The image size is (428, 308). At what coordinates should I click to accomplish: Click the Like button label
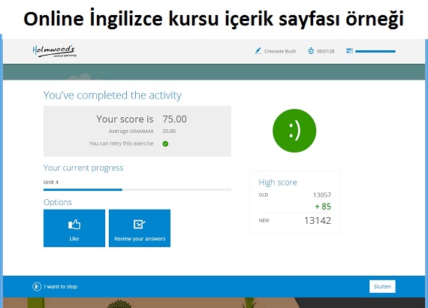(x=74, y=239)
